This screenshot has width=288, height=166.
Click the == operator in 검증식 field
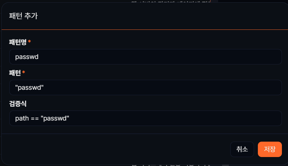34,119
